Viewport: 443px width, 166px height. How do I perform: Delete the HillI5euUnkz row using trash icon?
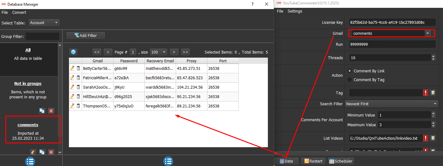click(78, 96)
